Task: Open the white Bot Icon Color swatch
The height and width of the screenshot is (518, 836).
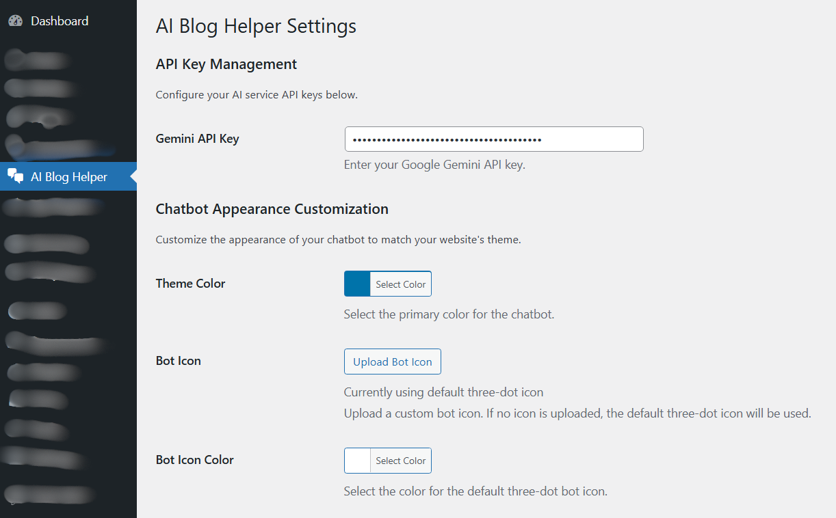Action: click(x=356, y=461)
